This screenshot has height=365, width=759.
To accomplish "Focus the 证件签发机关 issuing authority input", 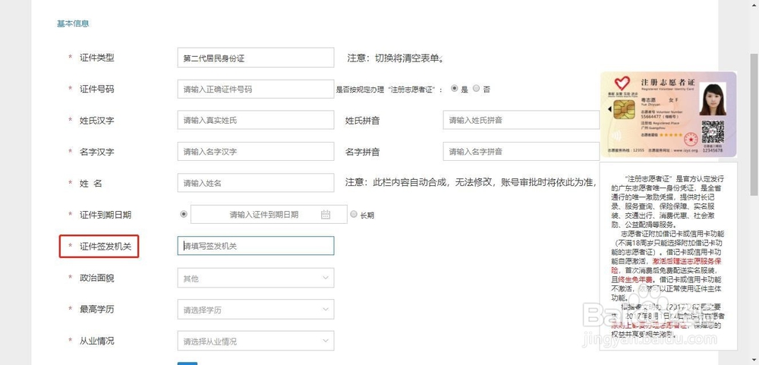I will click(x=255, y=246).
